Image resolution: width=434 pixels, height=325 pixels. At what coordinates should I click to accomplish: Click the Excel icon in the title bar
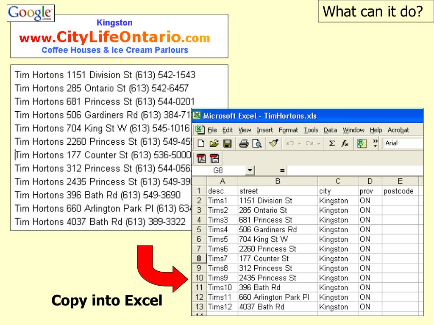(197, 115)
